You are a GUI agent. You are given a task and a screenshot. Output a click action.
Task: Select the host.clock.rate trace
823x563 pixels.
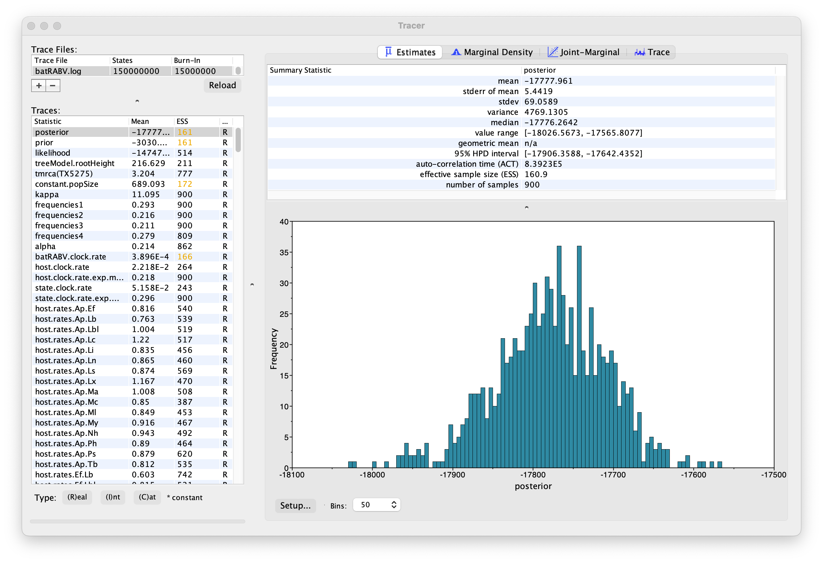[x=132, y=267]
